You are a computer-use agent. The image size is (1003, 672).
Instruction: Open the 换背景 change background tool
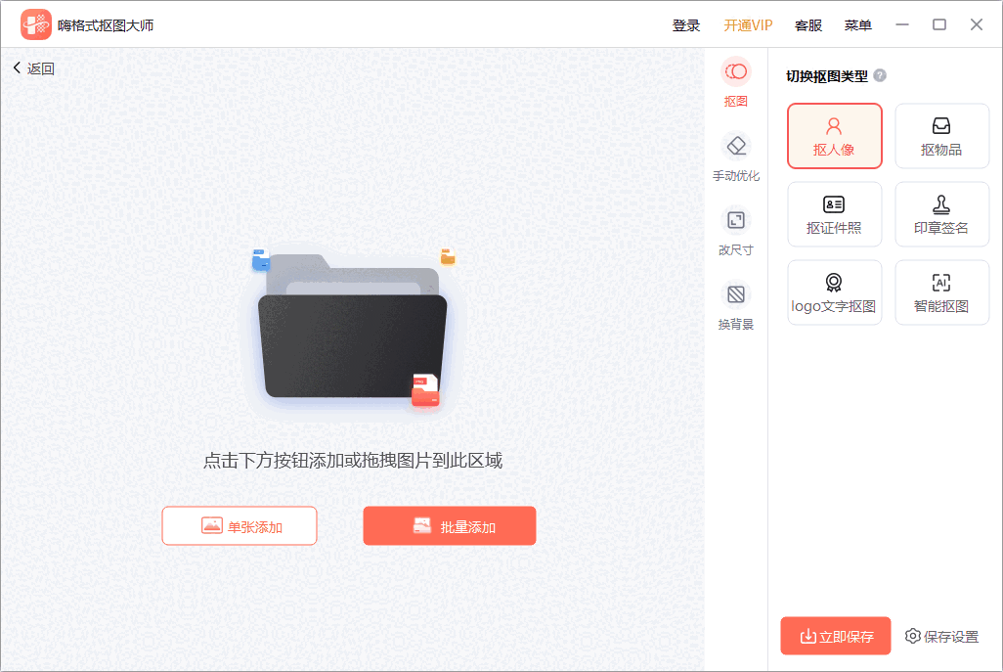tap(735, 305)
